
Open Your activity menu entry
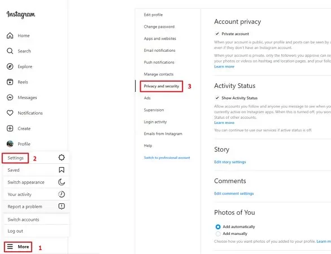[x=19, y=194]
